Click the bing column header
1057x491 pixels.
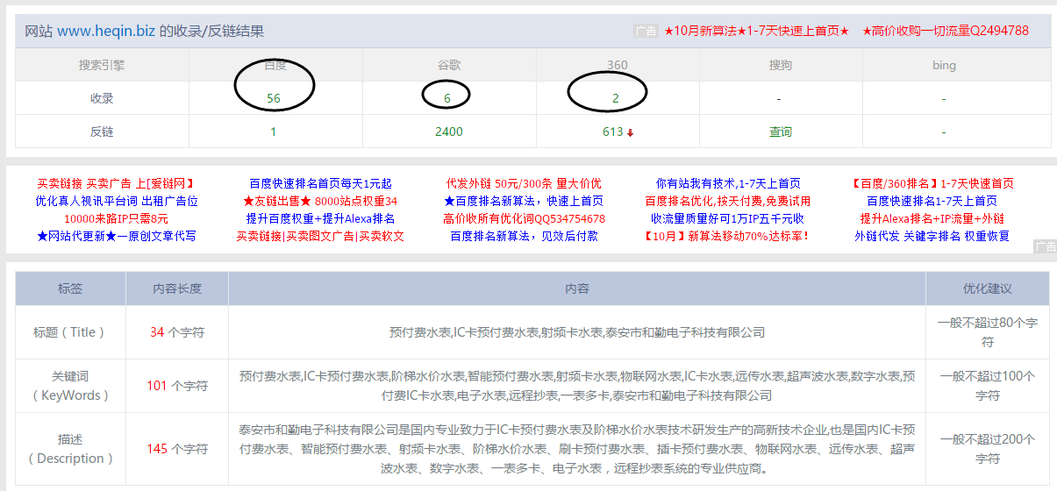pyautogui.click(x=944, y=65)
